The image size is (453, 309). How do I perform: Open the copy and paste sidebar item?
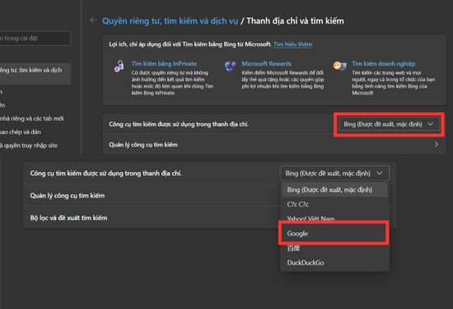(x=21, y=132)
